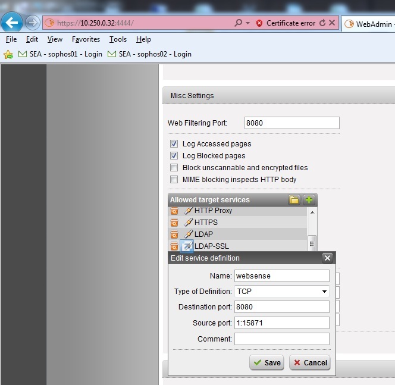Open the View menu
The image size is (395, 385).
[55, 39]
